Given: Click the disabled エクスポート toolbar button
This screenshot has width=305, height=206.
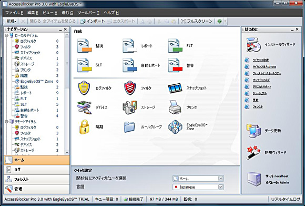Looking at the screenshot, I should pos(121,21).
